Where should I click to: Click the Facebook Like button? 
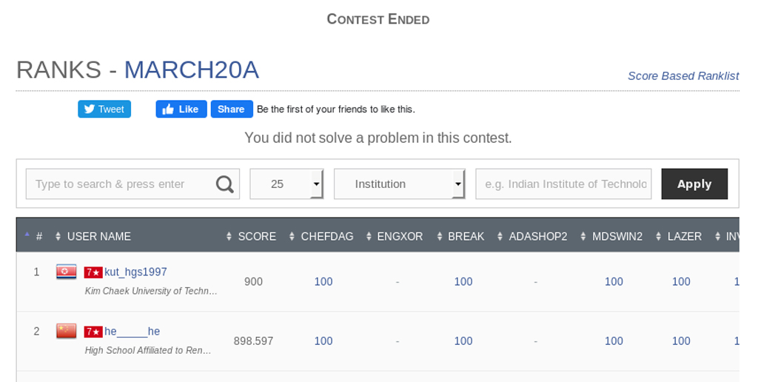point(181,110)
